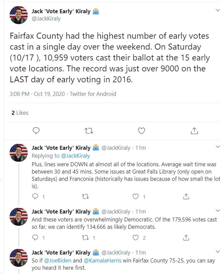Screen dimensions: 220x274
Task: Reply to the 'lines were DOWN' tweet
Action: pos(35,197)
